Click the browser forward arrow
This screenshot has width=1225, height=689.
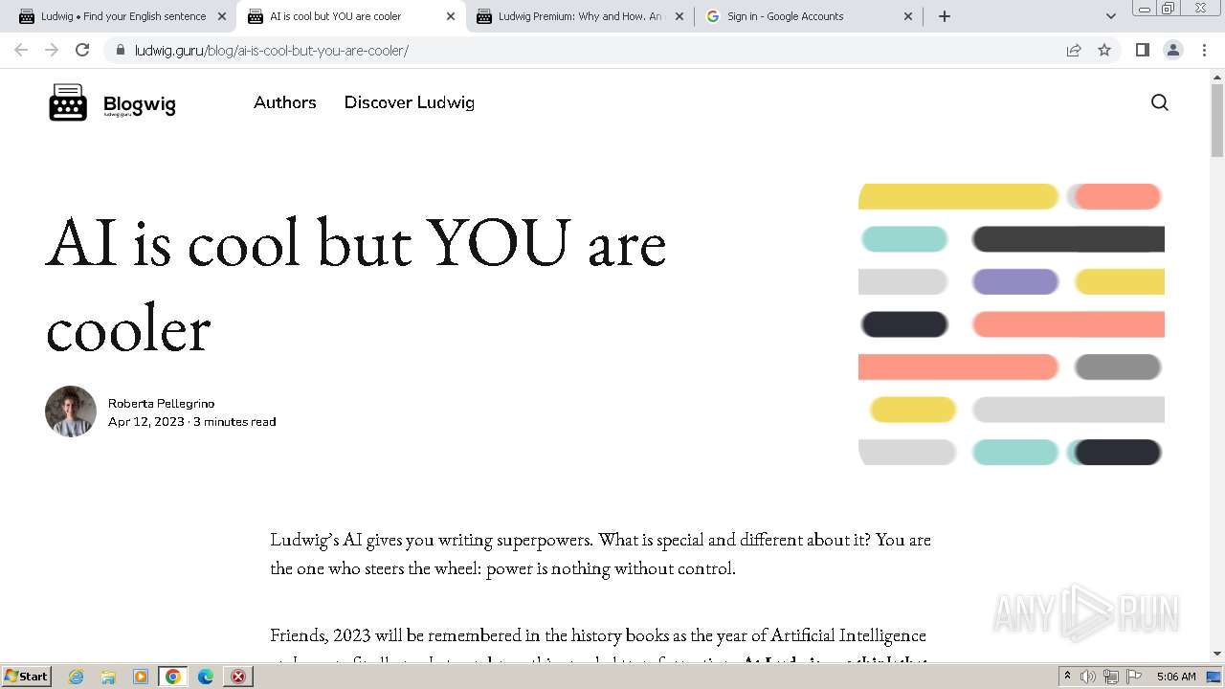[52, 50]
